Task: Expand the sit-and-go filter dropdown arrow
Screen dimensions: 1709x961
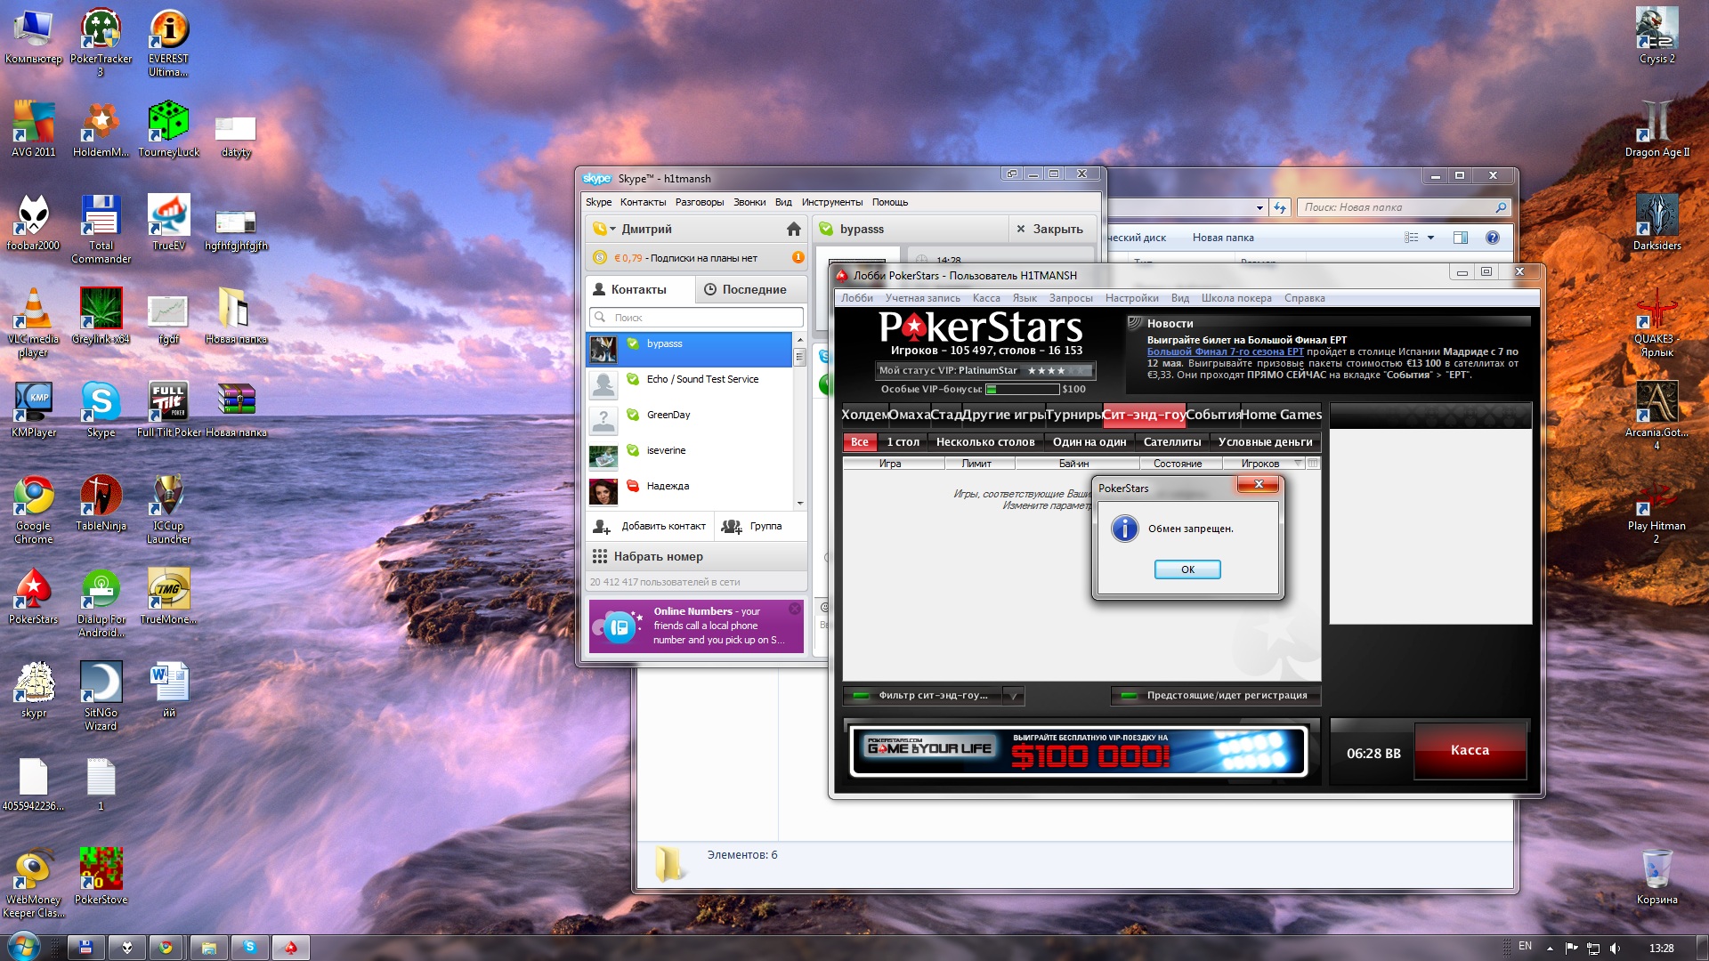Action: pos(1014,696)
